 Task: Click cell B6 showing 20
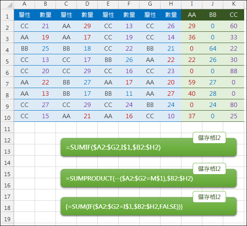coord(45,71)
